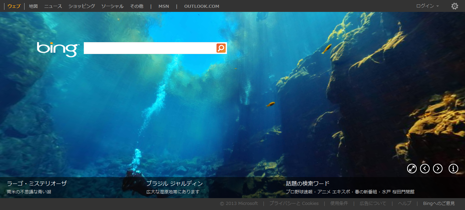The height and width of the screenshot is (210, 465).
Task: Click the fullscreen expand image icon
Action: click(x=412, y=169)
